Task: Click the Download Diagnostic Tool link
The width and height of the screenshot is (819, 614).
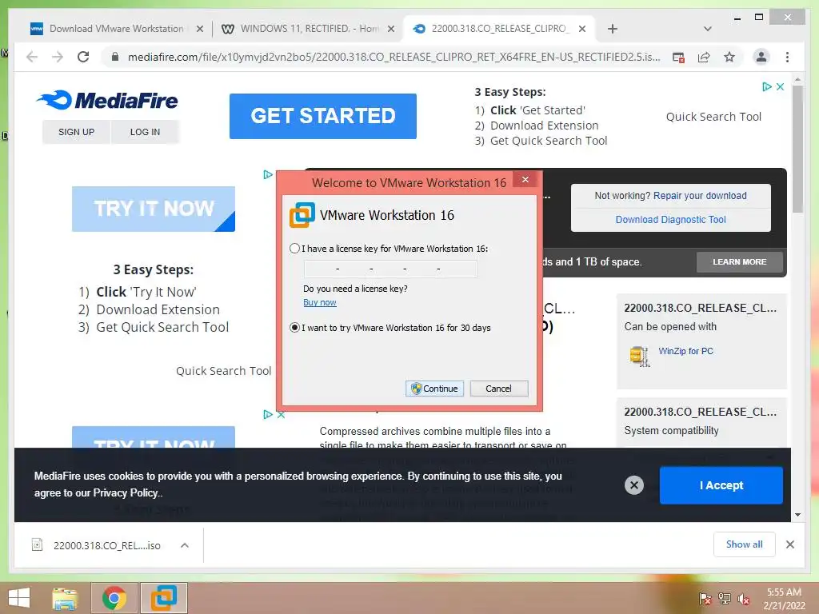Action: [671, 220]
